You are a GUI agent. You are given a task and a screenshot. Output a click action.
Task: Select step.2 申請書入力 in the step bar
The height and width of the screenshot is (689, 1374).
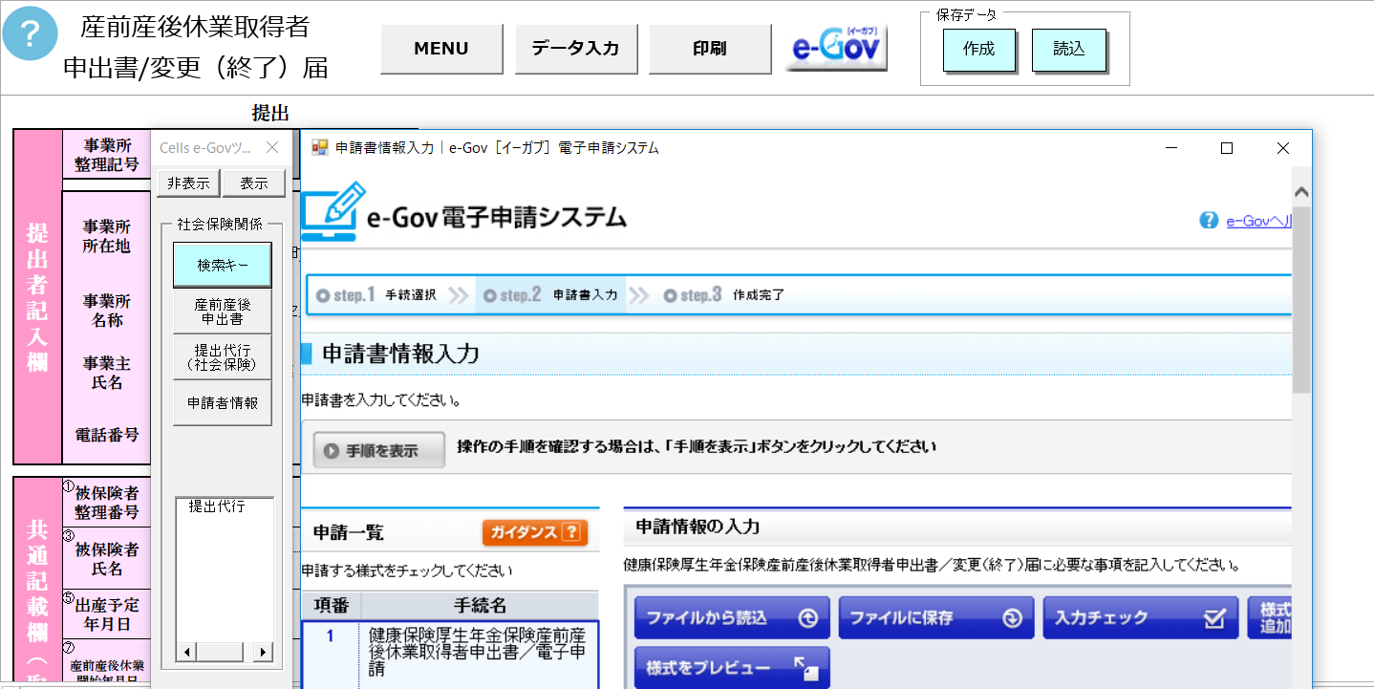pos(550,295)
